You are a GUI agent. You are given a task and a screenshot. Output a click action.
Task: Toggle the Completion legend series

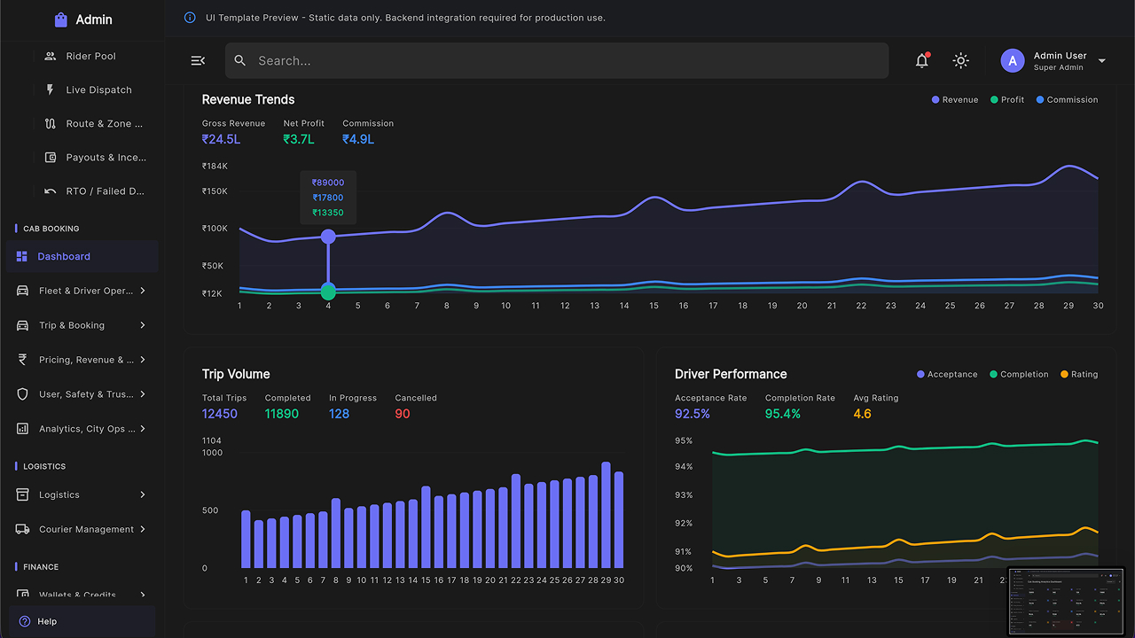click(1019, 375)
